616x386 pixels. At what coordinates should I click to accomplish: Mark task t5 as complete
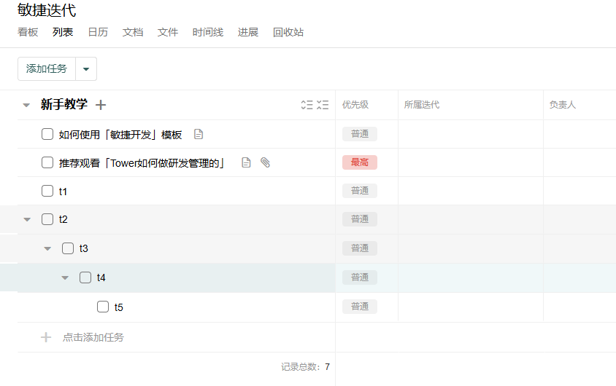(x=103, y=307)
